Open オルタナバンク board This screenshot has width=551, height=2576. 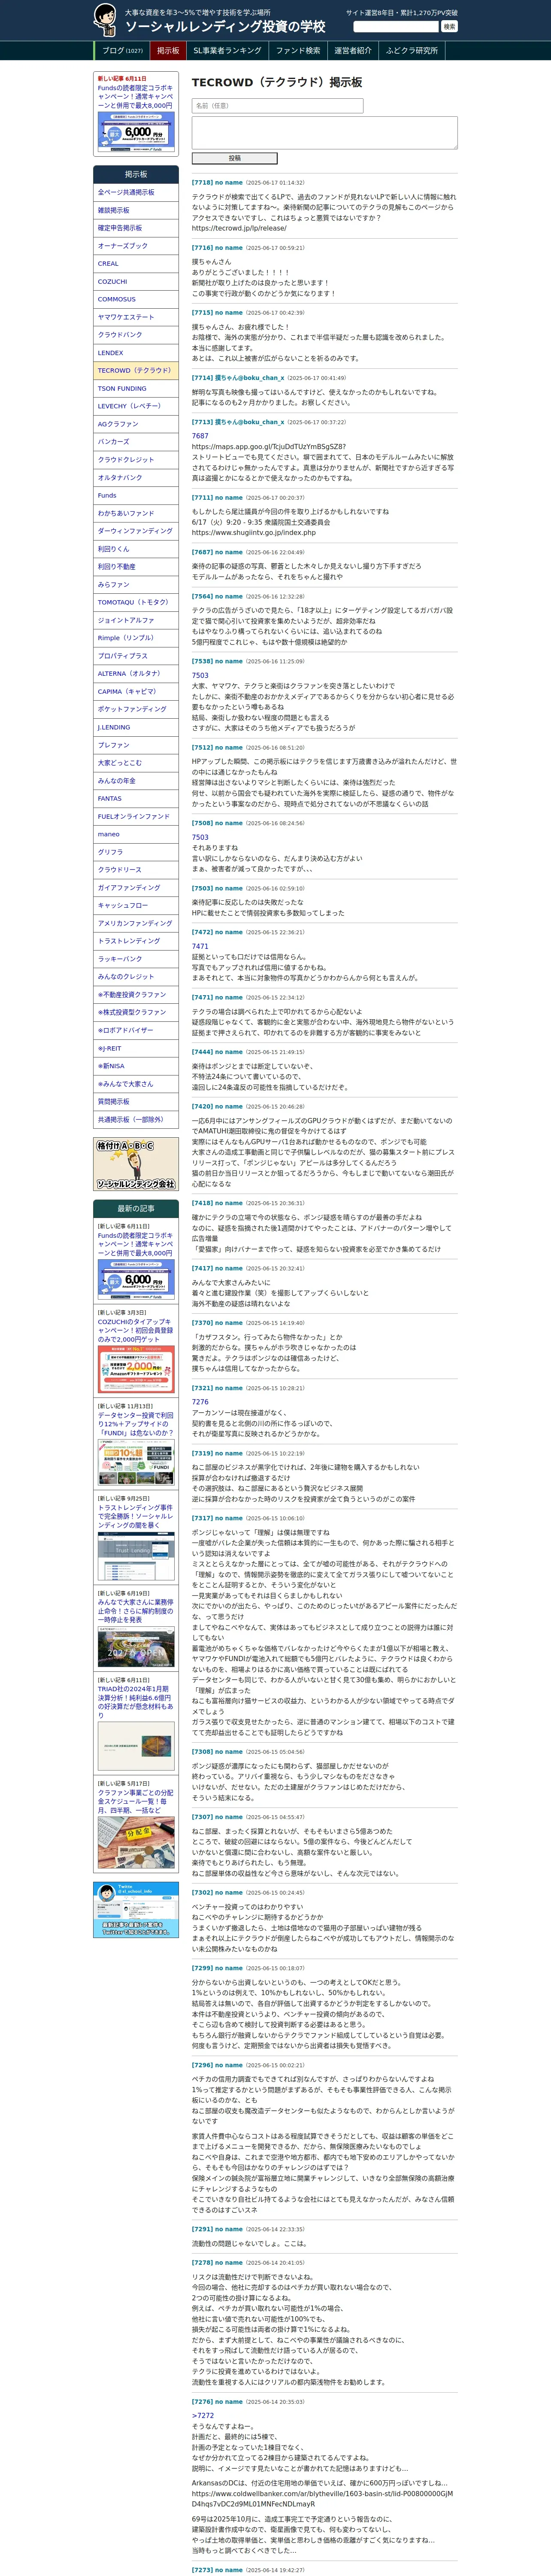[136, 477]
